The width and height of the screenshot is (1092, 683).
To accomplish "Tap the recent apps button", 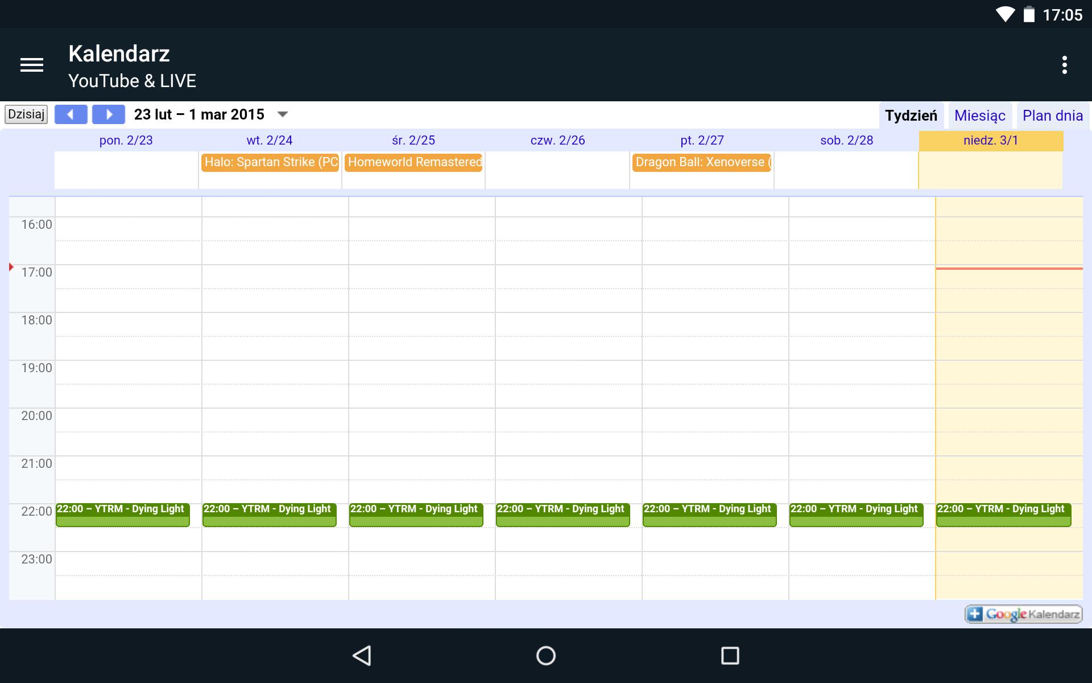I will pyautogui.click(x=730, y=656).
